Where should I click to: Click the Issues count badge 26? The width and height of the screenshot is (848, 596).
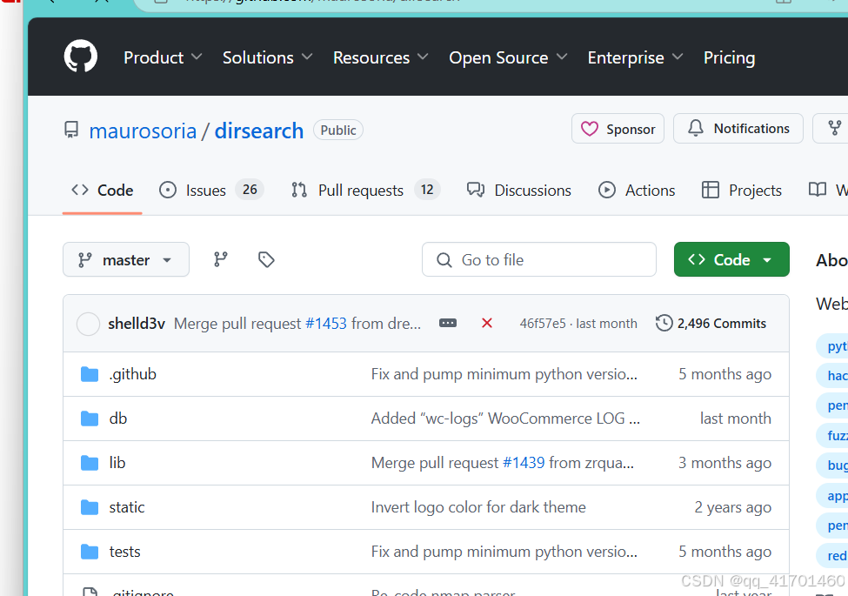pos(250,190)
